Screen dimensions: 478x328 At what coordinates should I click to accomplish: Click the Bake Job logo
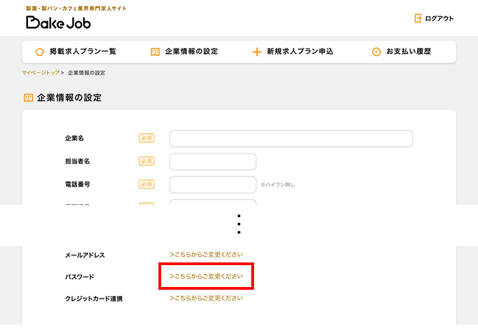(58, 22)
